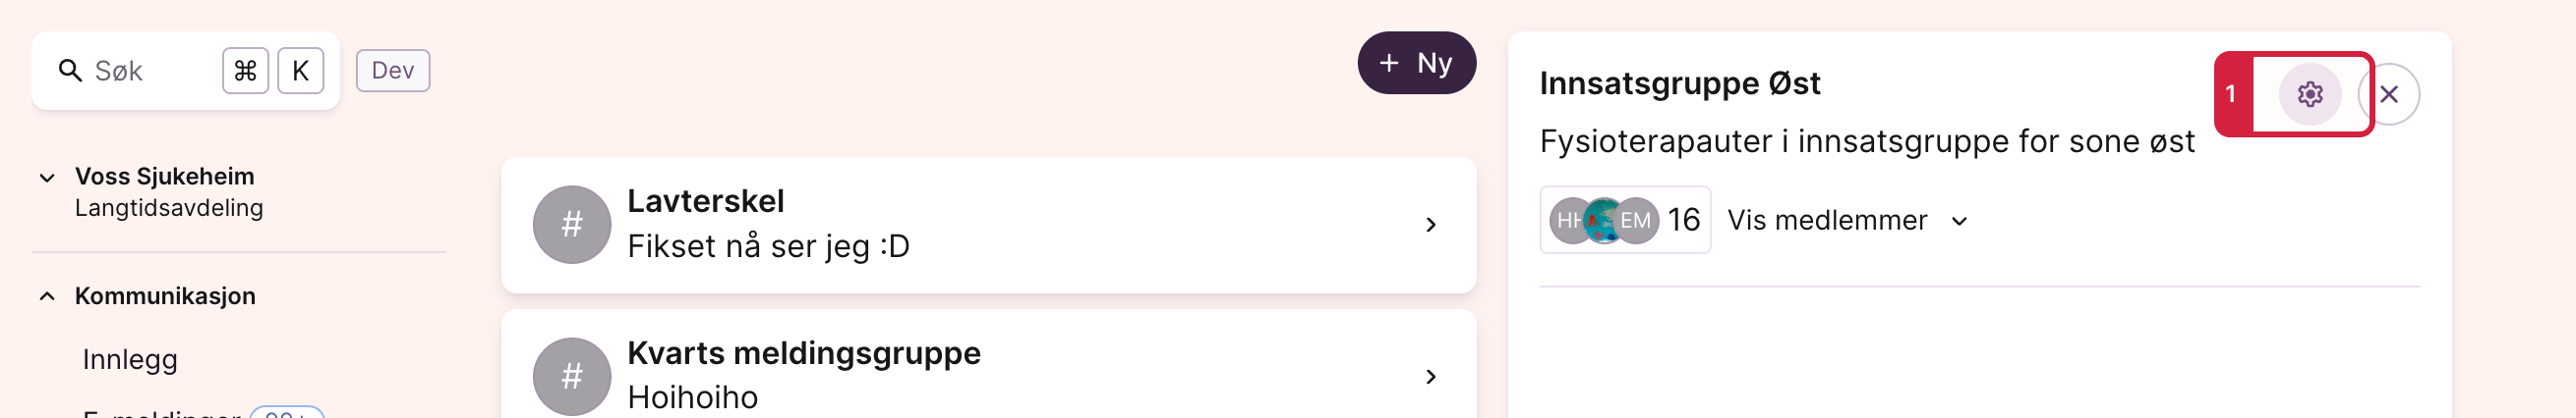The height and width of the screenshot is (418, 2576).
Task: Click the member count 16
Action: tap(1683, 220)
